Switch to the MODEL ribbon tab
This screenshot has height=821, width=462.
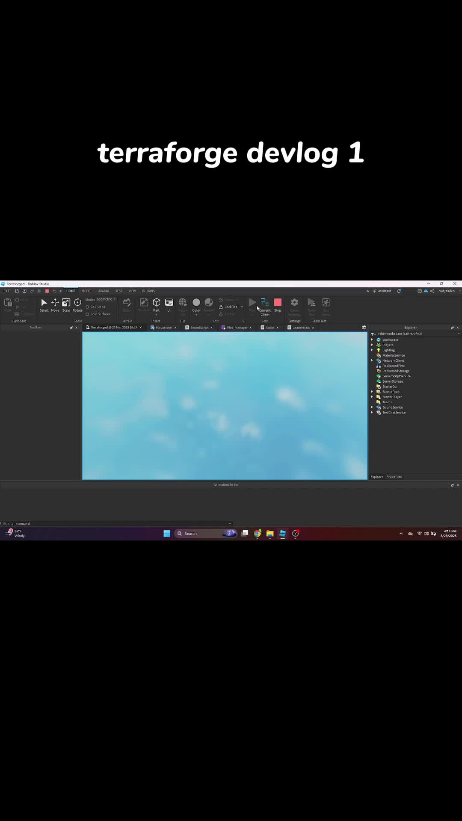[87, 291]
